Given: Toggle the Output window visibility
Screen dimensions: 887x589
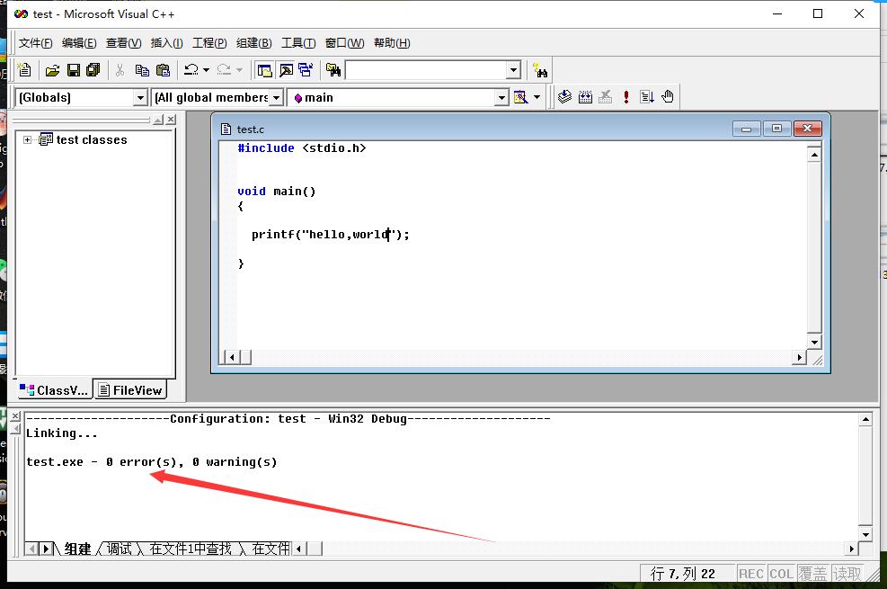Looking at the screenshot, I should (x=287, y=69).
